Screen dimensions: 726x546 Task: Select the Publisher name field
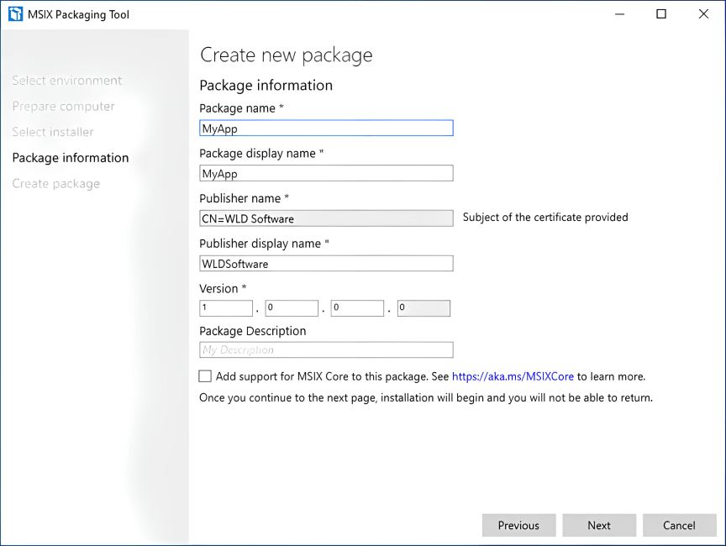[x=326, y=218]
